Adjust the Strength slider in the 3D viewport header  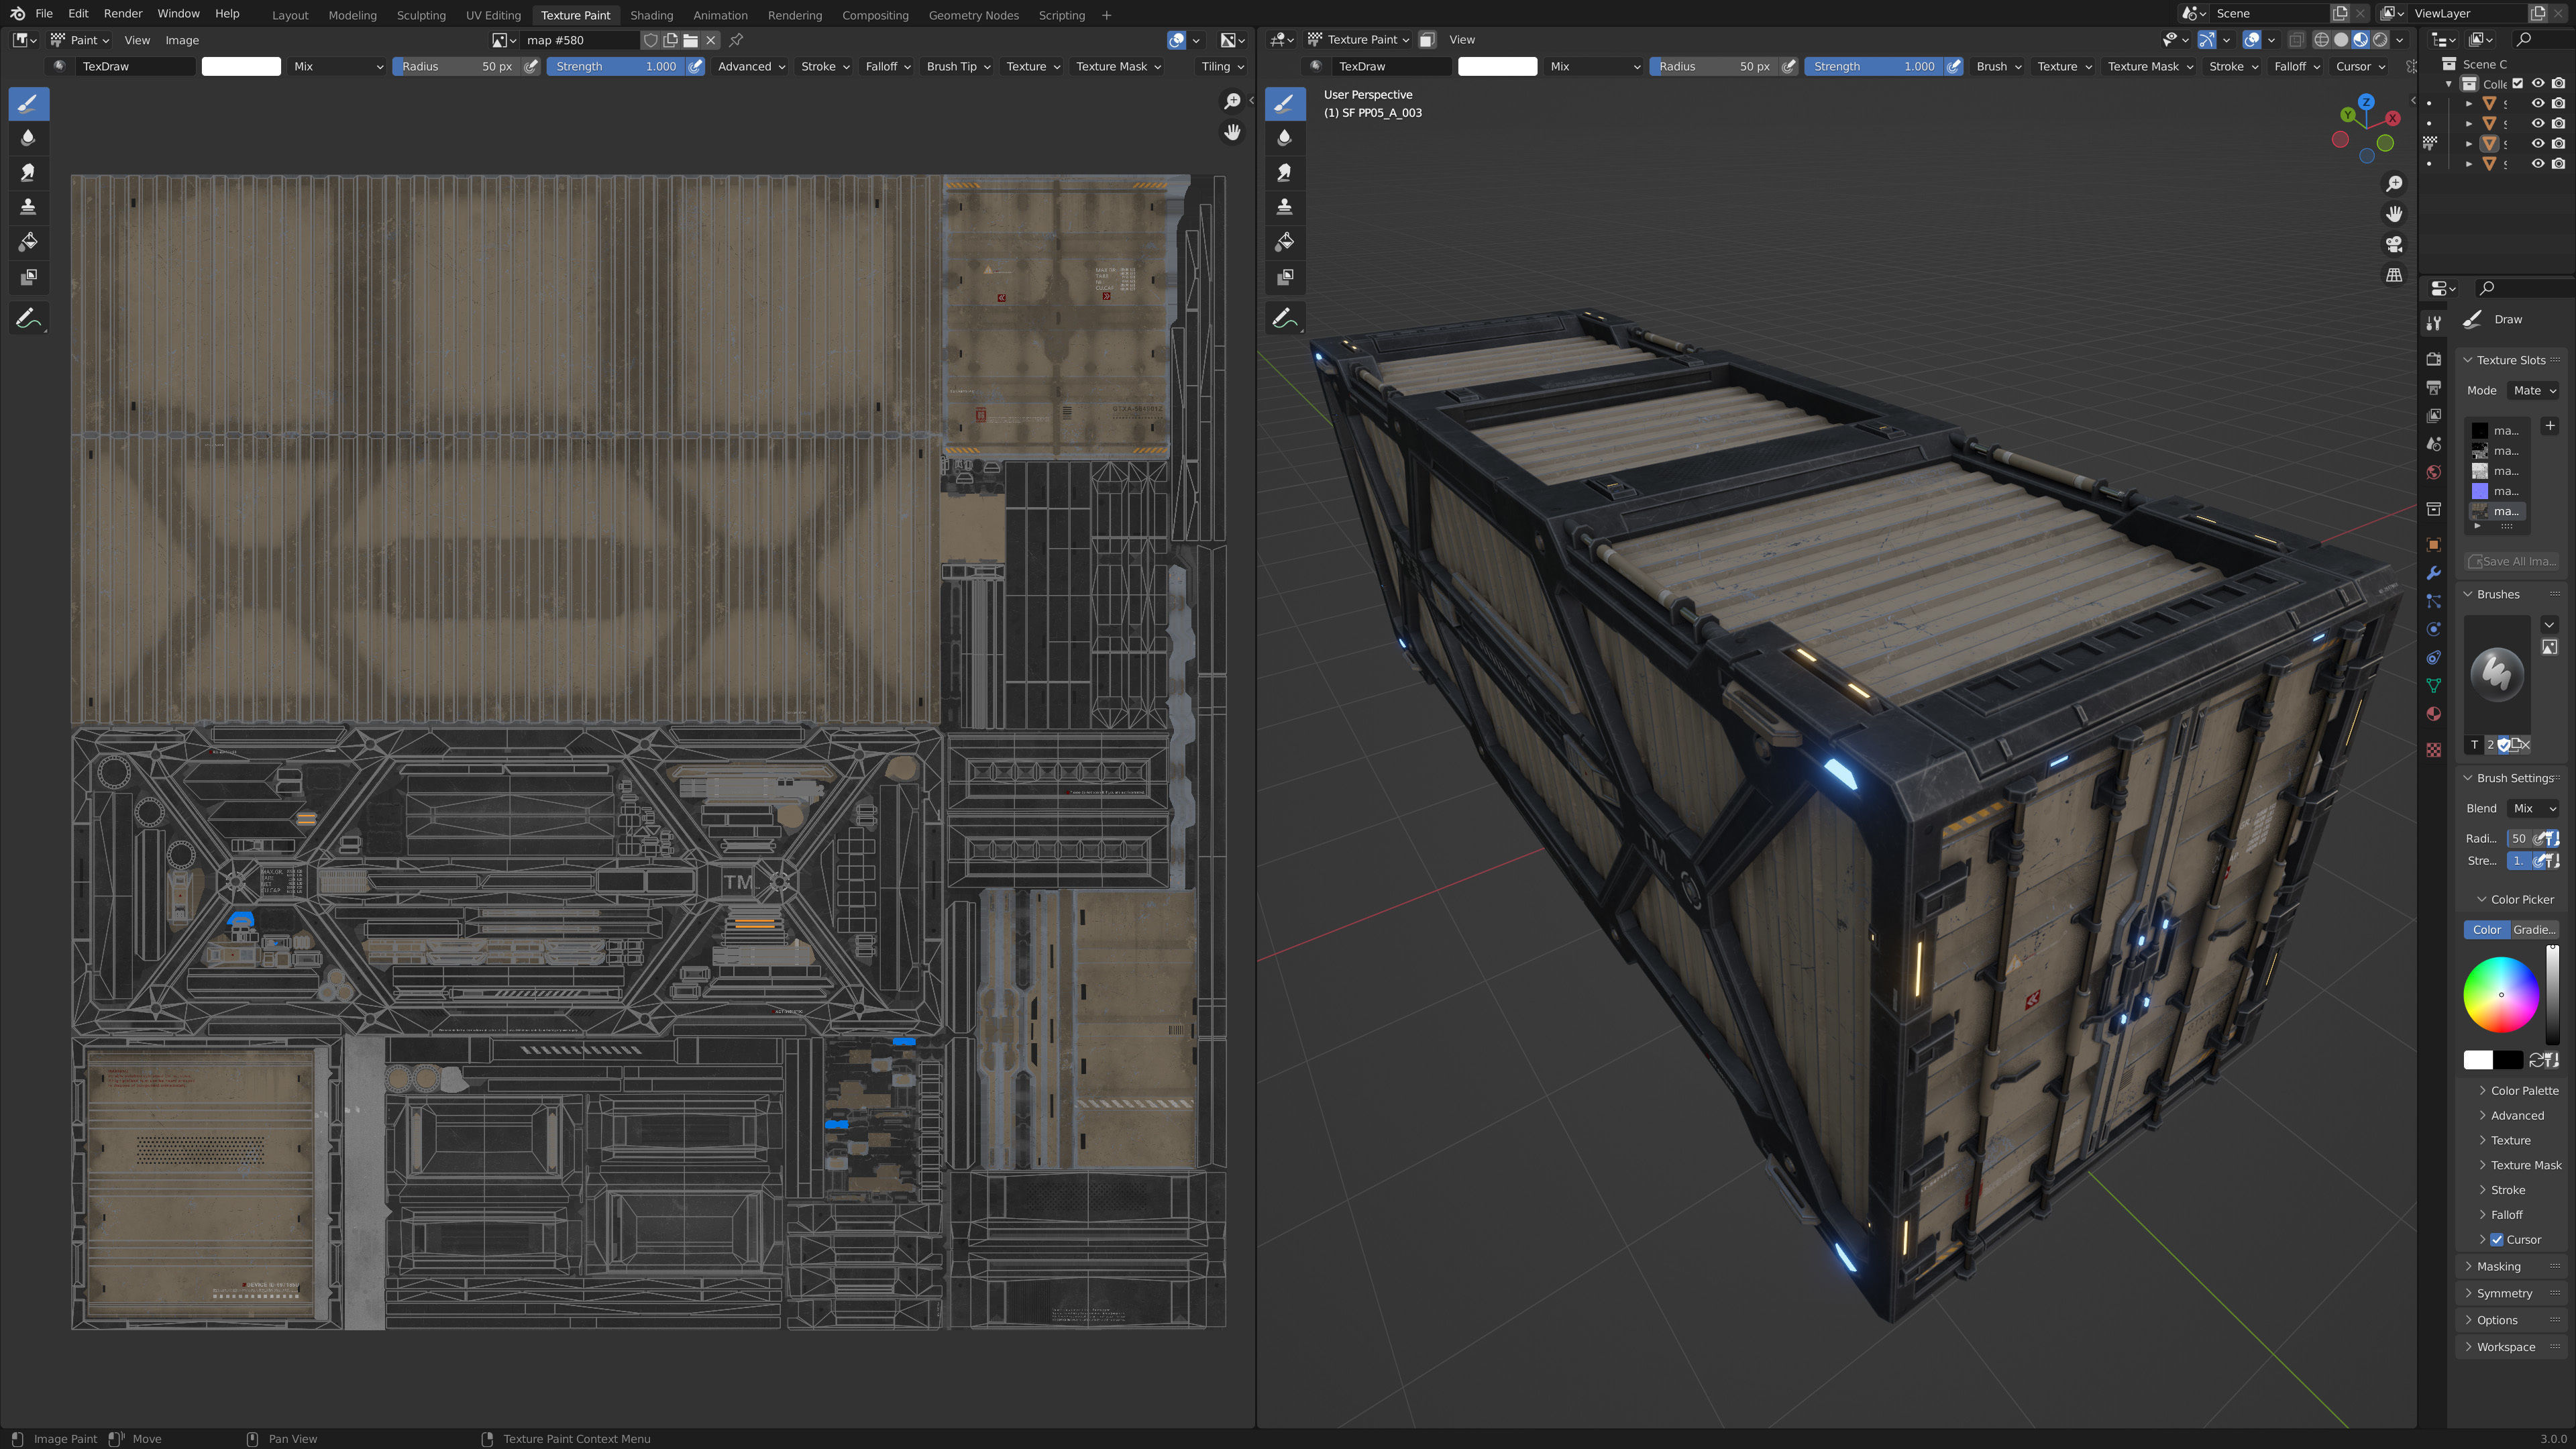pos(1874,67)
